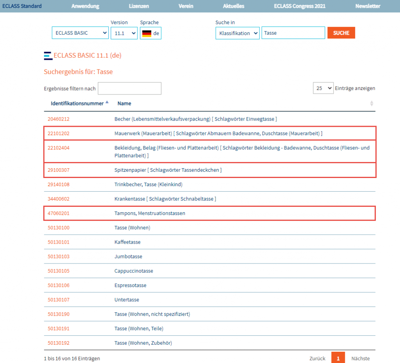Open the Anwendung menu
Screen dimensions: 400x363
tap(85, 6)
